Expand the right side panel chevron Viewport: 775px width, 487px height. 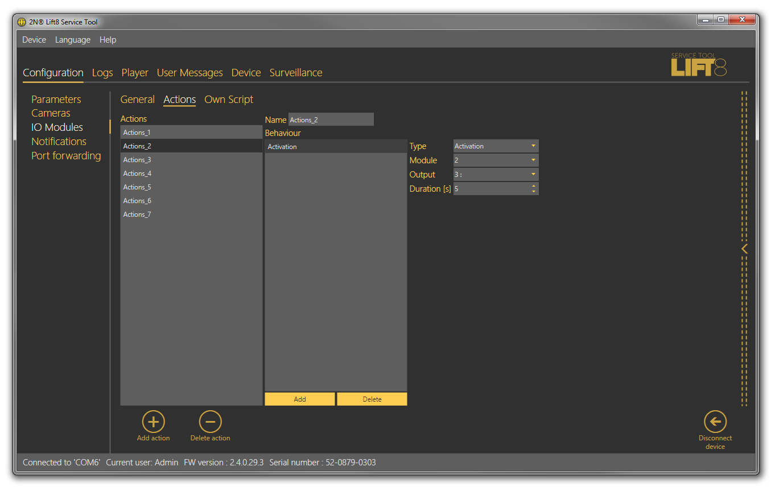[744, 249]
